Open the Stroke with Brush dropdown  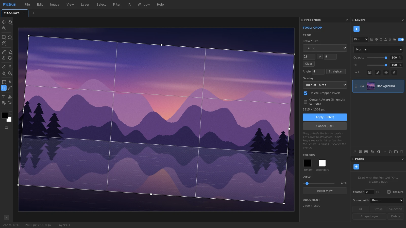(x=386, y=200)
